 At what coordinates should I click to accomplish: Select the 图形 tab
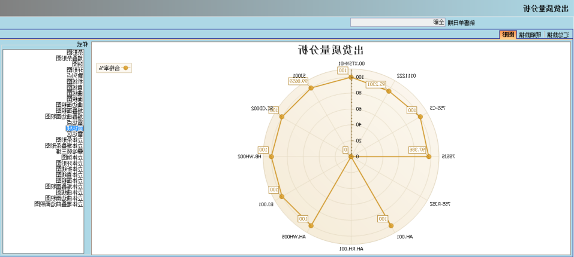[507, 35]
